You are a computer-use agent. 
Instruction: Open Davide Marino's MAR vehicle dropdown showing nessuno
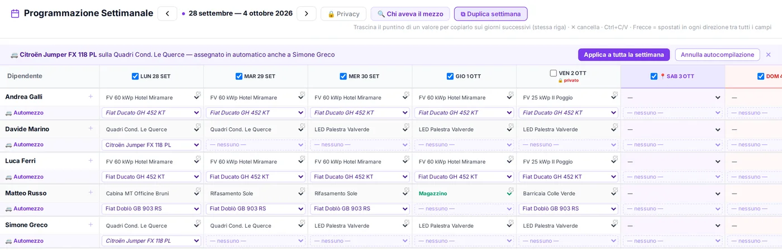(x=256, y=145)
